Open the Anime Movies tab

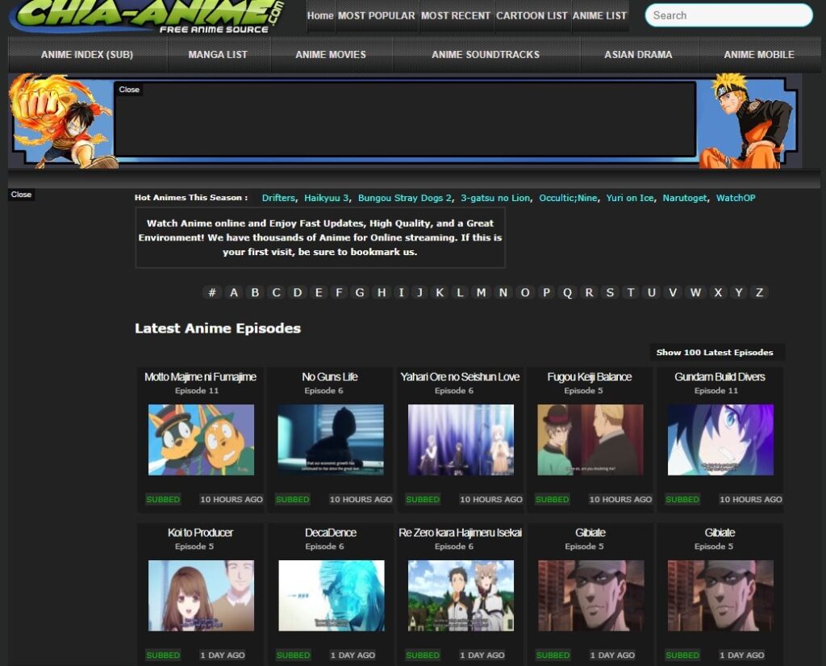tap(331, 55)
